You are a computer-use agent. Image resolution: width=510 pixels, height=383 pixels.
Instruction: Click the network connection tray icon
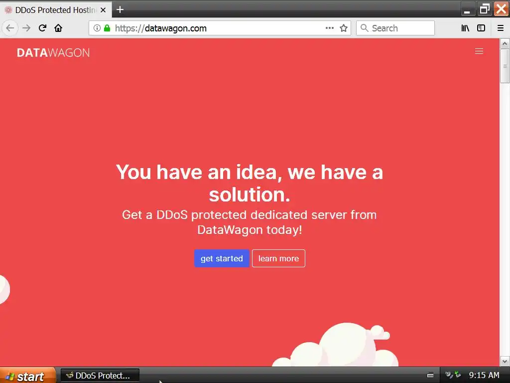tap(458, 375)
